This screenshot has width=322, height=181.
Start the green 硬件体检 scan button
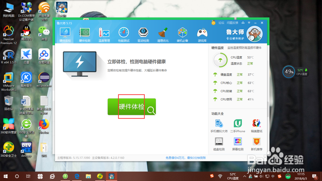tap(132, 107)
